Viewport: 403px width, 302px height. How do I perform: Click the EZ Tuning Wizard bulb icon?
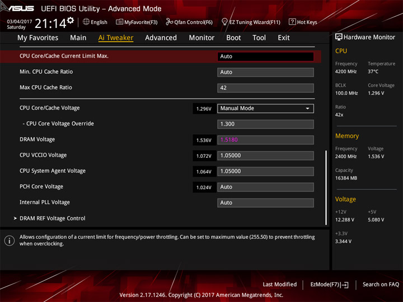pyautogui.click(x=224, y=22)
